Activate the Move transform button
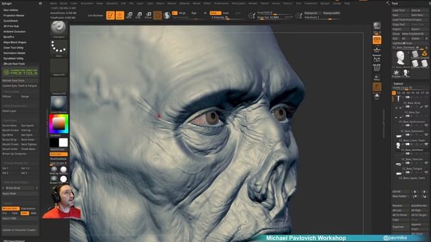Image resolution: width=431 pixels, height=242 pixels. point(129,15)
